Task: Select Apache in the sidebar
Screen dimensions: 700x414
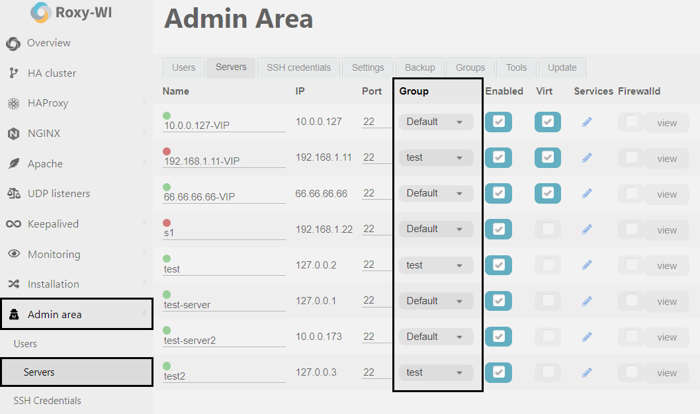Action: tap(44, 163)
